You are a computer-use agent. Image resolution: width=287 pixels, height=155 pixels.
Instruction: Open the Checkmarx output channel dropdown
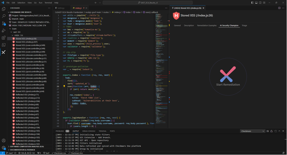[252, 131]
